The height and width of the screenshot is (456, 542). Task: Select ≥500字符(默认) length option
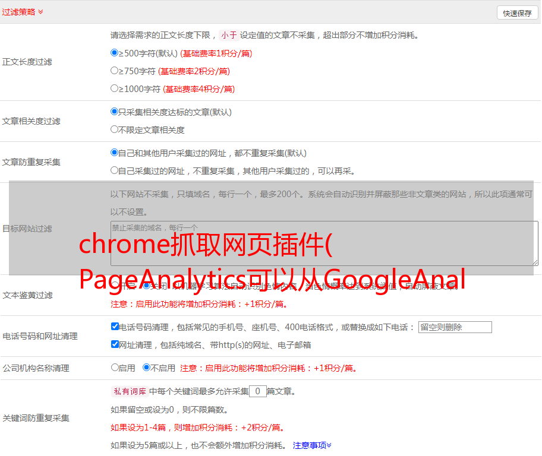[114, 53]
